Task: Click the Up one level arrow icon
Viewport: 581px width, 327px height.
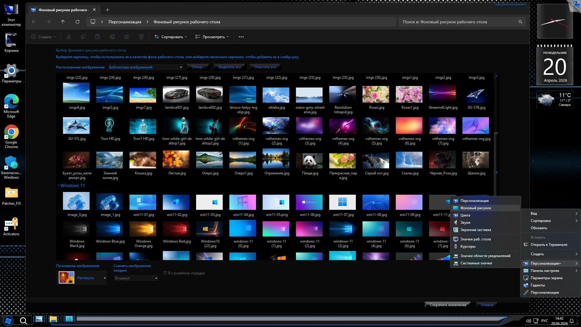Action: point(63,22)
